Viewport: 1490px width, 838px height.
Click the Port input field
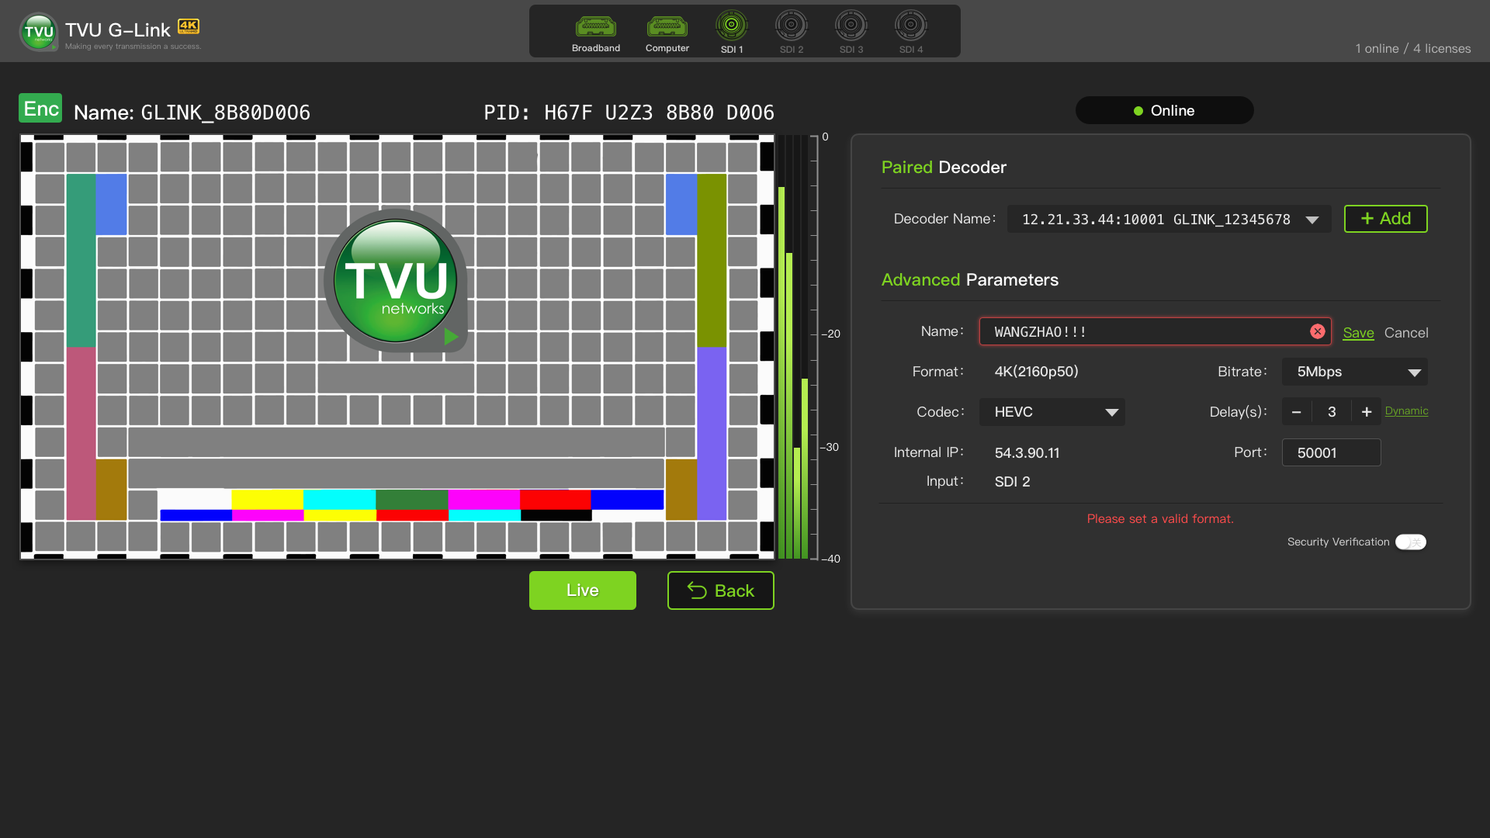[x=1331, y=452]
